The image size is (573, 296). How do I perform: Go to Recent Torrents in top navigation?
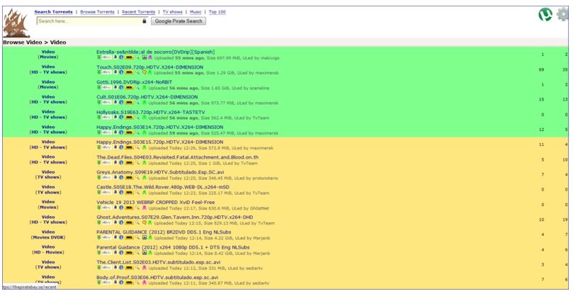pyautogui.click(x=137, y=12)
